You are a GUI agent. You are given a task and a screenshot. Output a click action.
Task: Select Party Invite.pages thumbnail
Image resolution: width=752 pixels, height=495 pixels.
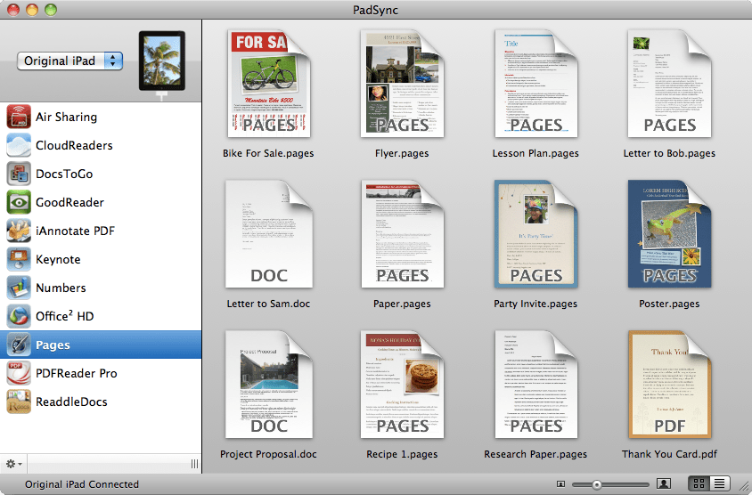pos(535,234)
